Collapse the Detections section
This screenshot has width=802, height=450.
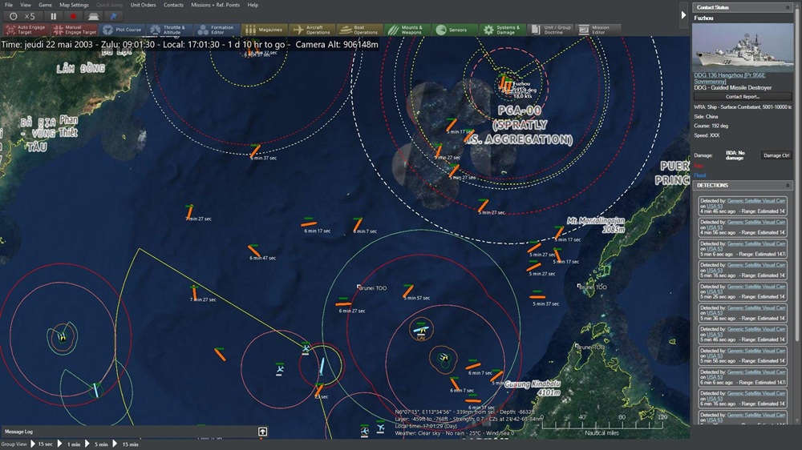coord(788,186)
